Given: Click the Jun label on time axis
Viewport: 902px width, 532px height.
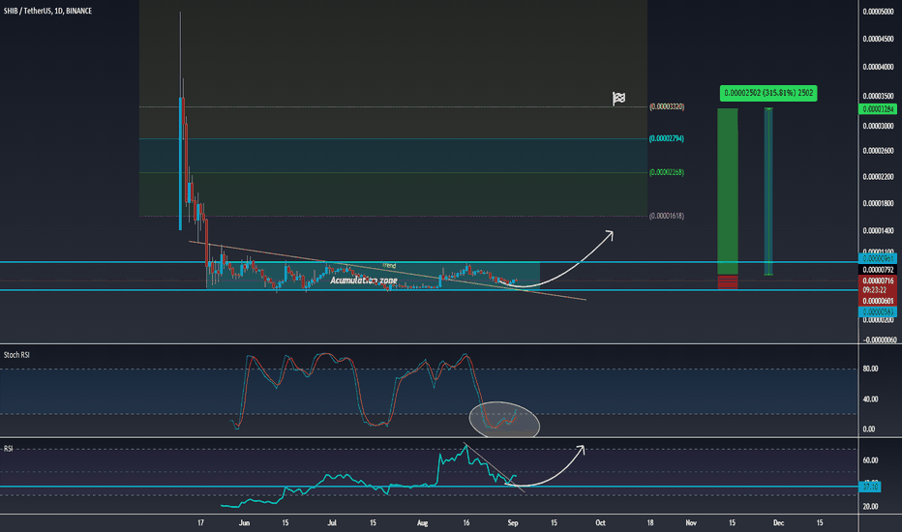Looking at the screenshot, I should [x=245, y=522].
